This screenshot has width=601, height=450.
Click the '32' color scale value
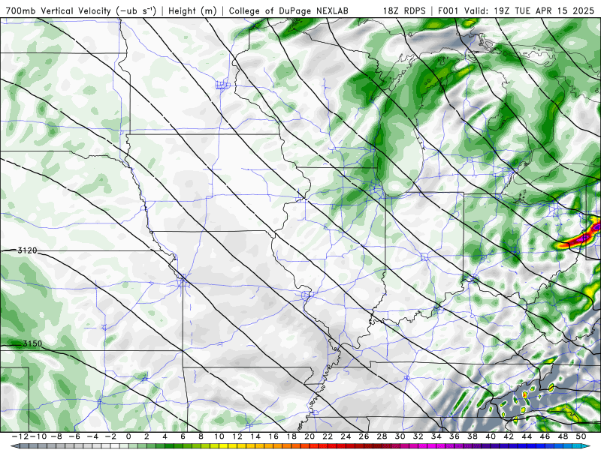coord(418,436)
